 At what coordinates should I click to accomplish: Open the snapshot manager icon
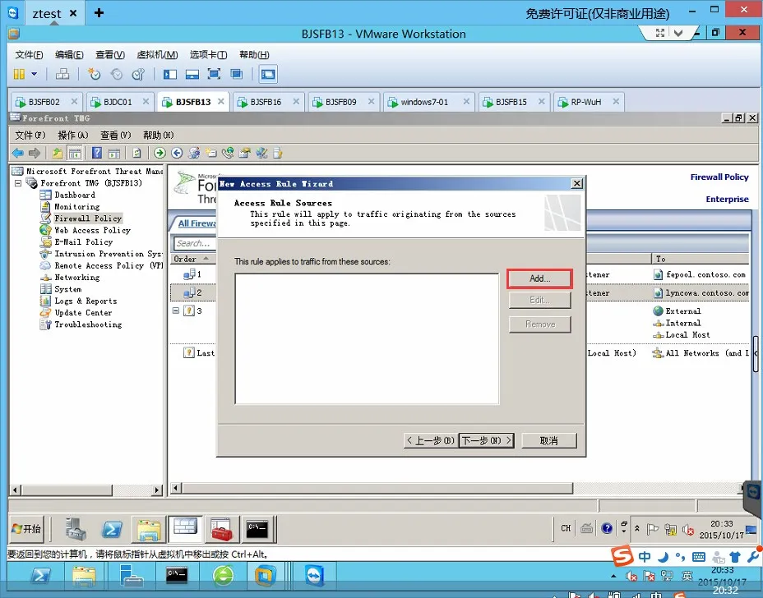click(139, 75)
